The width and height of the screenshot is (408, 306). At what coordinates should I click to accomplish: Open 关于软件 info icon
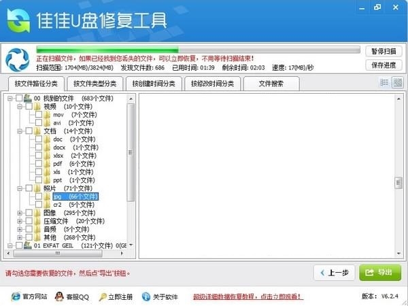tap(146, 296)
